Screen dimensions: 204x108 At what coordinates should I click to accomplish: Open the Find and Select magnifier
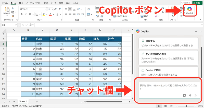tap(163, 12)
